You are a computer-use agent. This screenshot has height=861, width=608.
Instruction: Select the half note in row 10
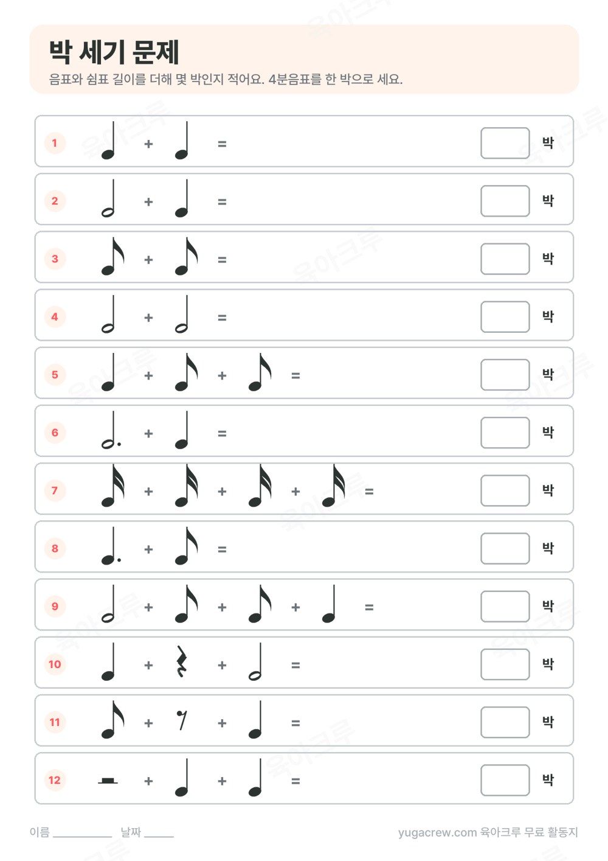click(256, 661)
